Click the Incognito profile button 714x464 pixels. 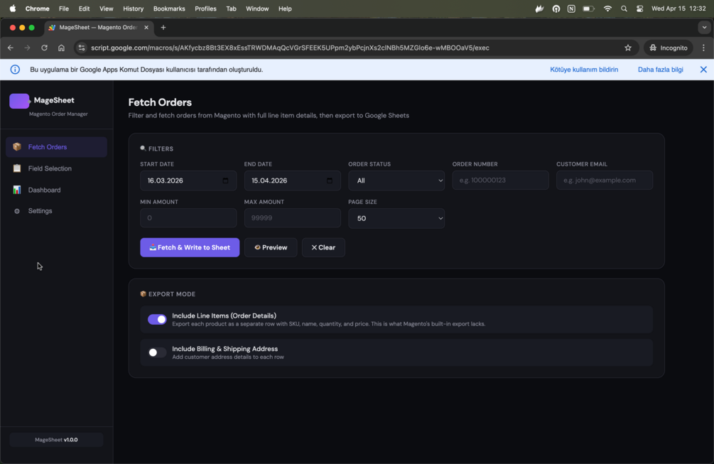668,48
